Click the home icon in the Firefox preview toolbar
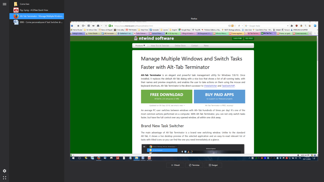This screenshot has height=182, width=324. [78, 26]
